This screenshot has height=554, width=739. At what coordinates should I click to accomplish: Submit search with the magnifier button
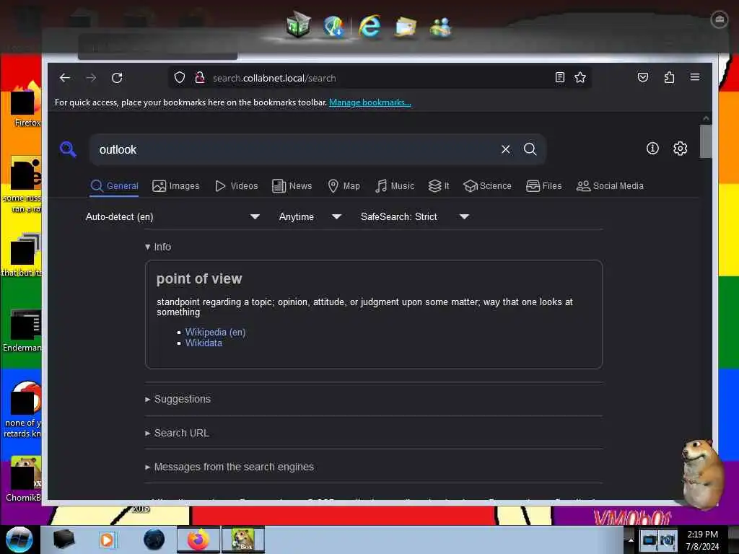pos(530,149)
